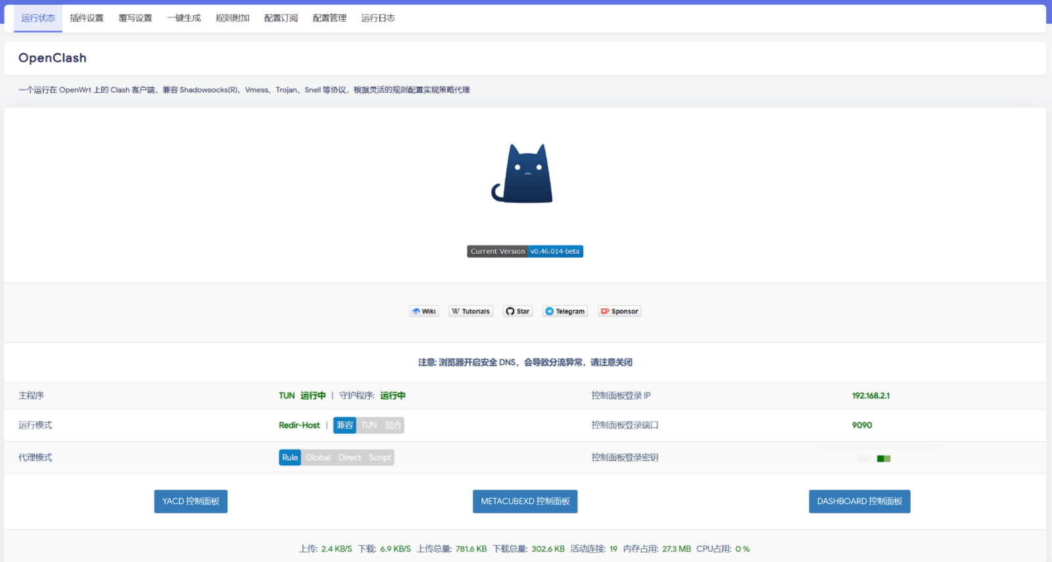The image size is (1052, 562).
Task: Open the 配置订阅 tab
Action: 281,18
